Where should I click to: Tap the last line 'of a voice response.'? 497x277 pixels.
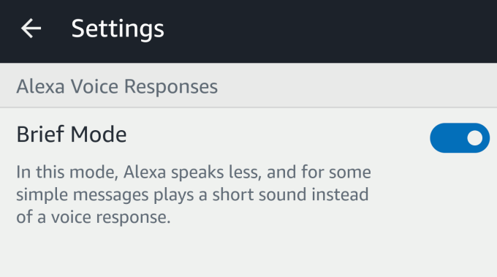click(x=94, y=217)
